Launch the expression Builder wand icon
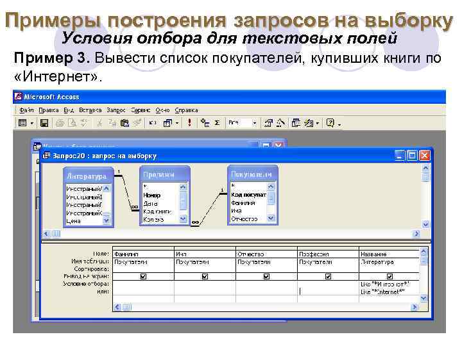Viewport: 462px width, 346px height. [280, 122]
